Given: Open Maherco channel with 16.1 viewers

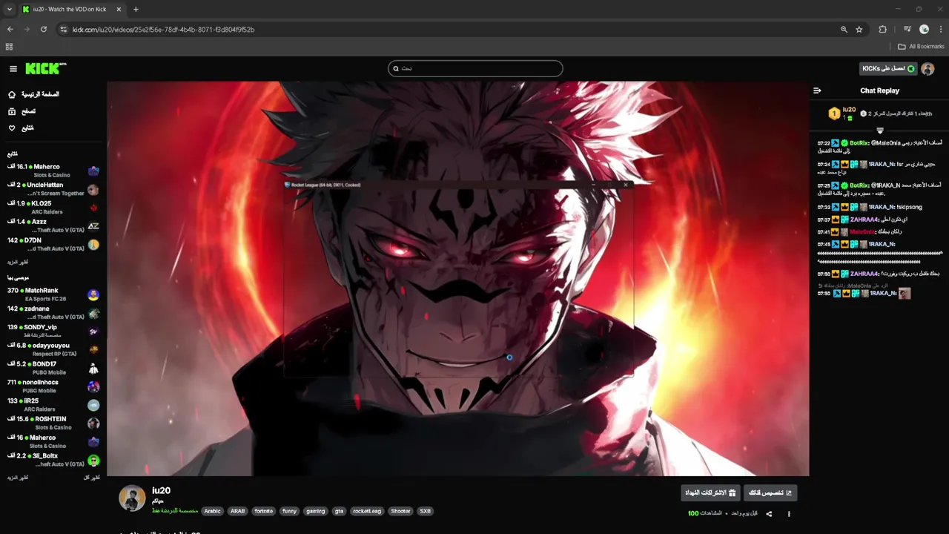Looking at the screenshot, I should point(53,171).
